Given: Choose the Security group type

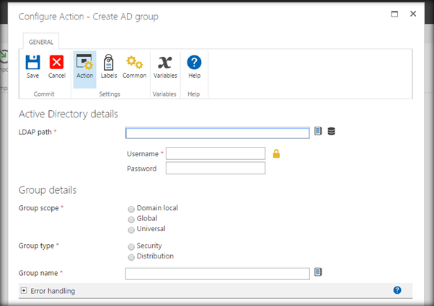Looking at the screenshot, I should click(131, 246).
